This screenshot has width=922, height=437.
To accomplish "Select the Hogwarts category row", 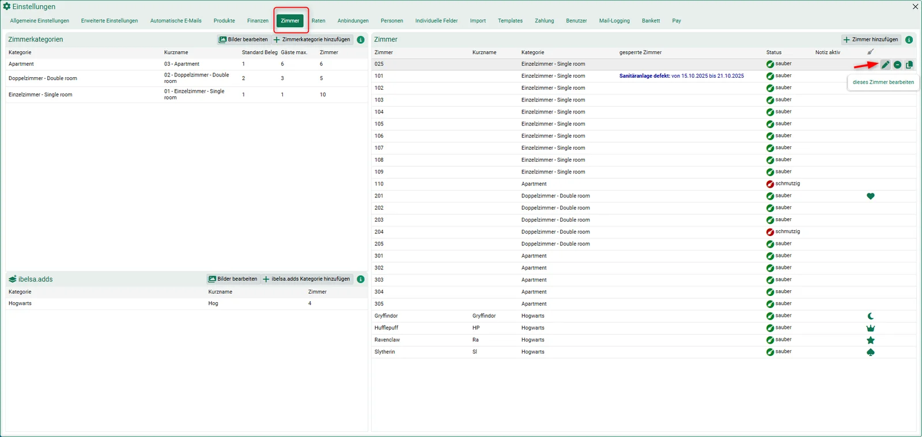I will [x=186, y=303].
